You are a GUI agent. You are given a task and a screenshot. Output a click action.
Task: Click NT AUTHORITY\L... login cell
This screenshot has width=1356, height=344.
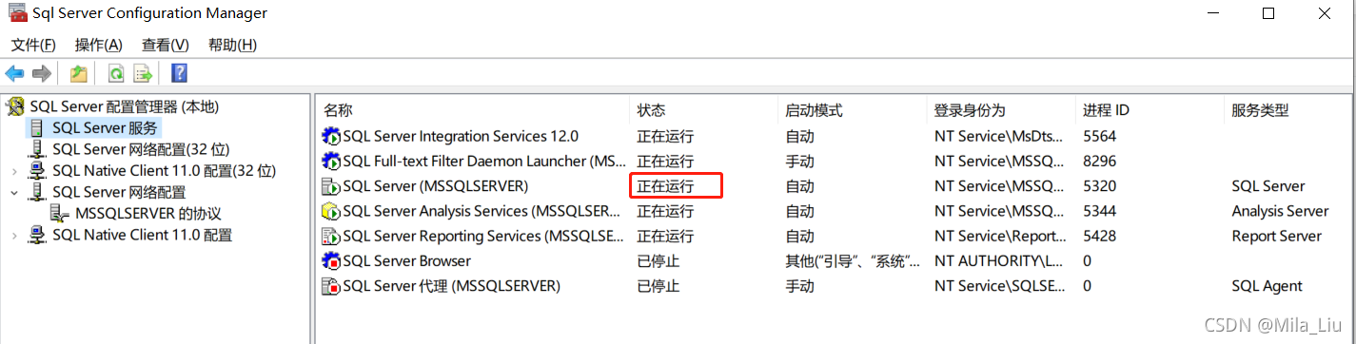click(x=999, y=260)
